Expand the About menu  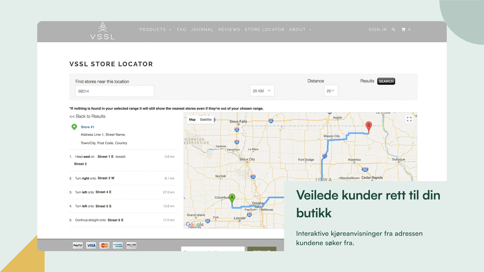[x=300, y=30]
